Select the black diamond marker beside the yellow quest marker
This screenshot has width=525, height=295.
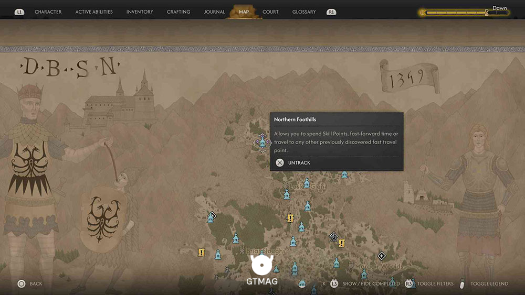333,236
